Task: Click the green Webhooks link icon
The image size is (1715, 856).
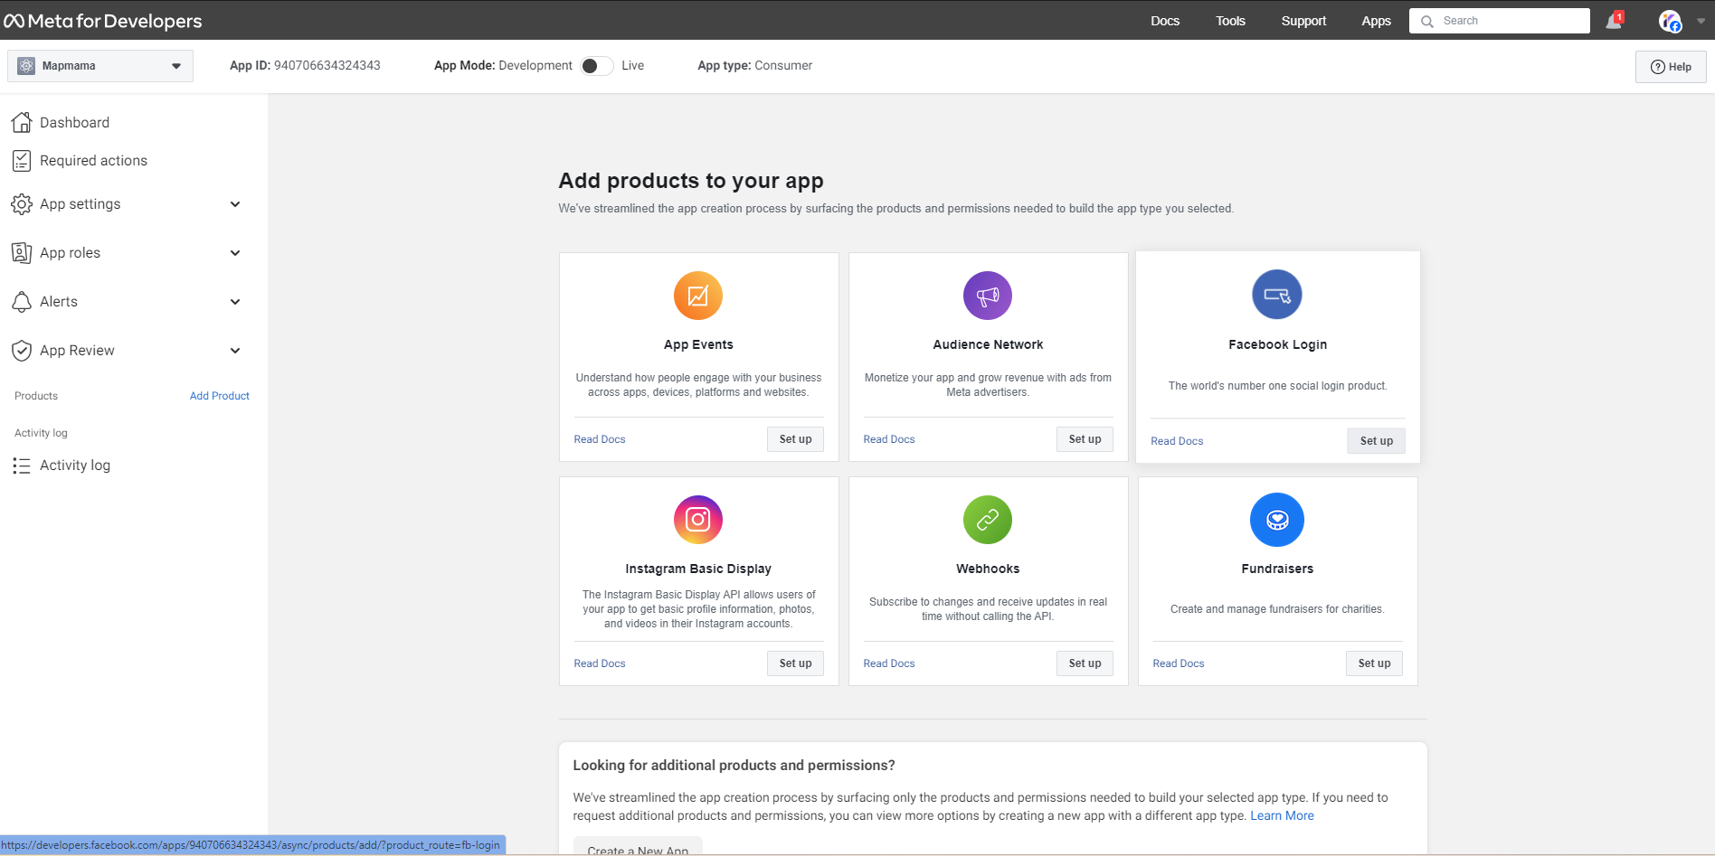Action: (988, 520)
